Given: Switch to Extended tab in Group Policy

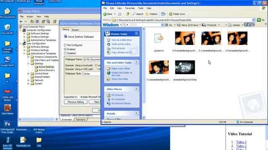Looking at the screenshot, I should [x=67, y=120].
